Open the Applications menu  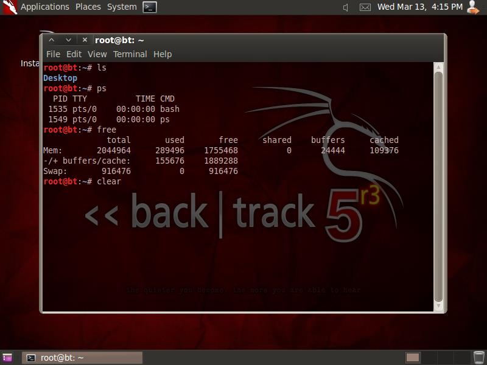[44, 7]
